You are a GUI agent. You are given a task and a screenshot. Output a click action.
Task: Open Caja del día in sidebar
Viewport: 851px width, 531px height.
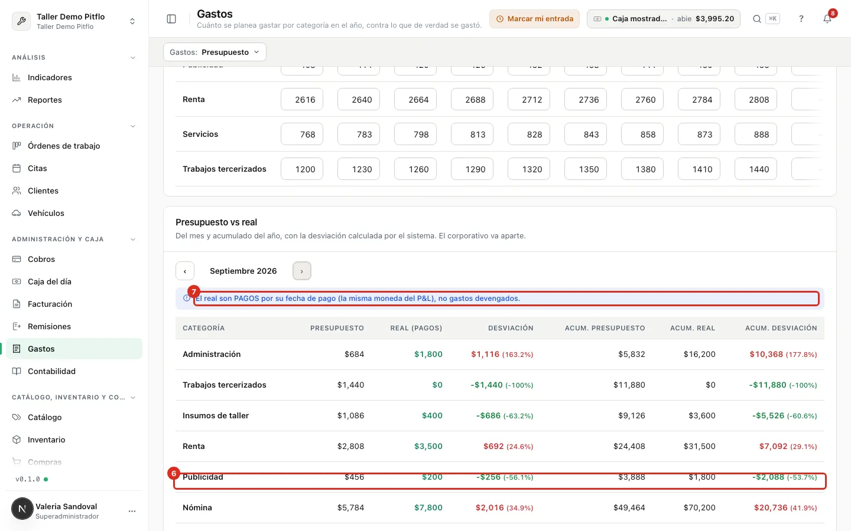tap(74, 281)
